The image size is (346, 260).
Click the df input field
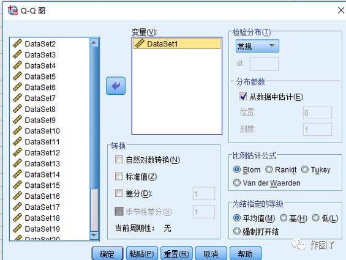(x=264, y=64)
